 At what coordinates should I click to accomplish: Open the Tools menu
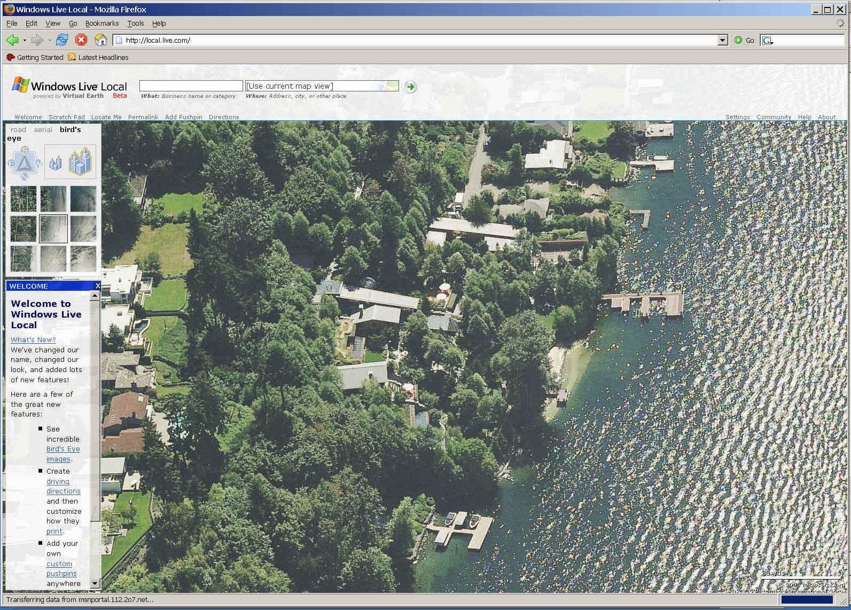coord(135,24)
